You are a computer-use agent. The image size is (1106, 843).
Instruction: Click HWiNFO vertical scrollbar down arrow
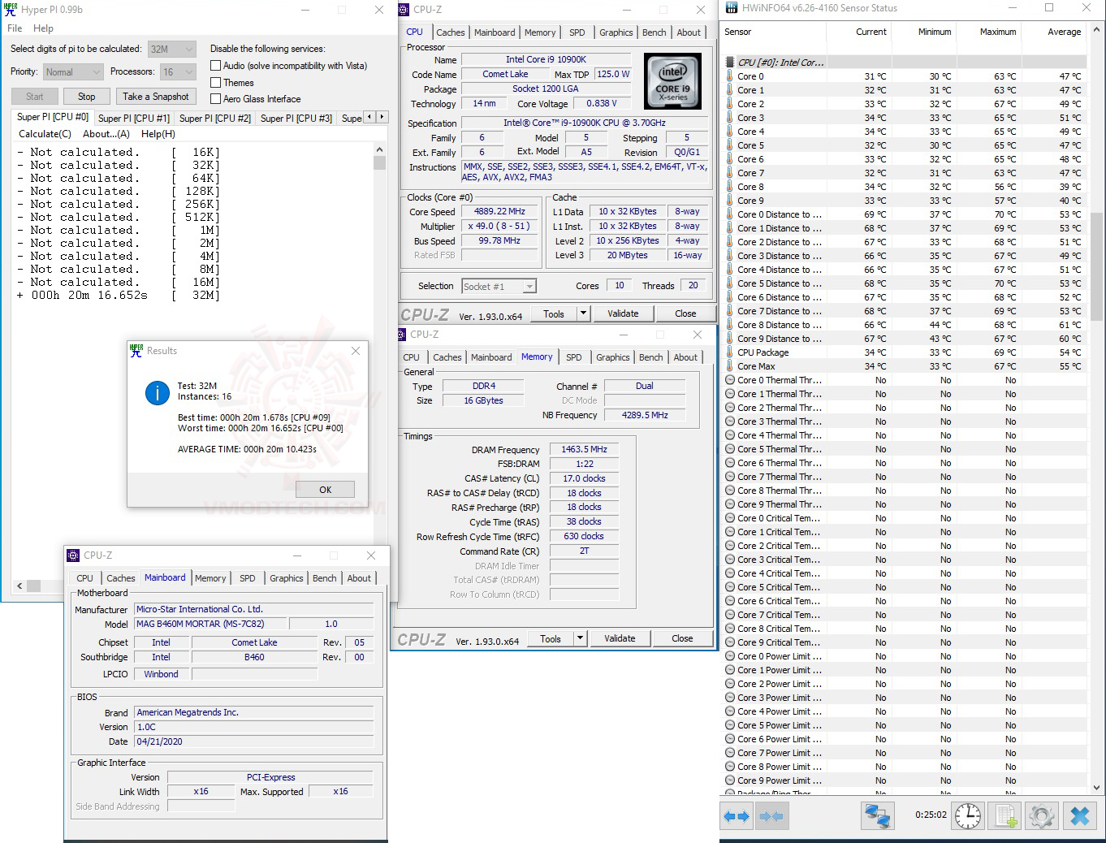tap(1098, 787)
